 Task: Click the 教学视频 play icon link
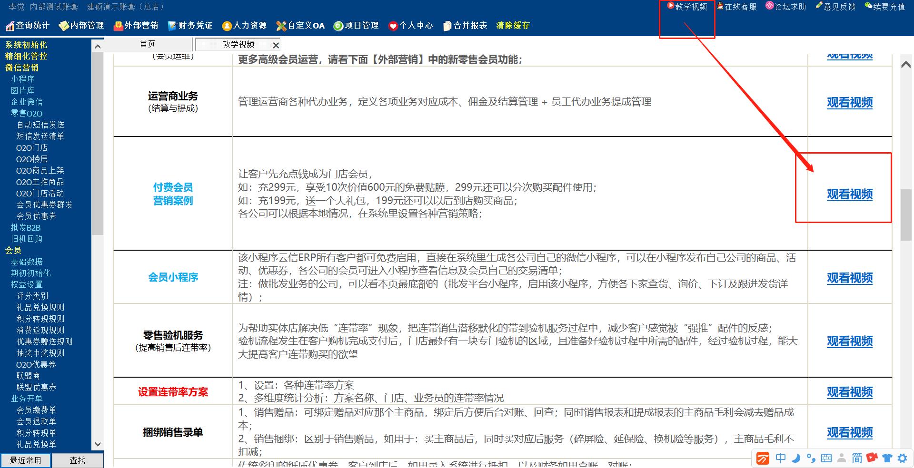click(x=687, y=7)
